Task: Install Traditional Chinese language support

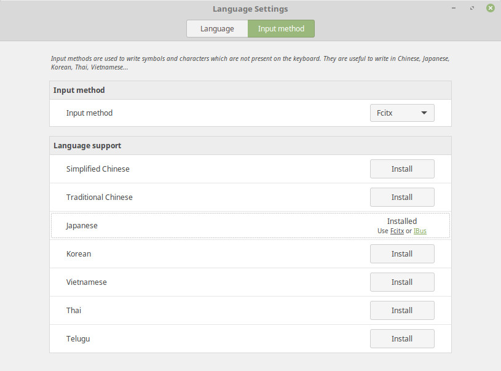Action: tap(402, 197)
